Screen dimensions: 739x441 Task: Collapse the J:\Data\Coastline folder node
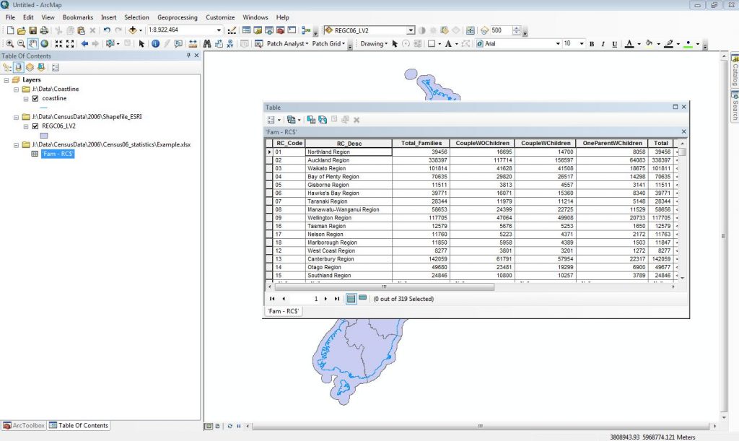(16, 89)
